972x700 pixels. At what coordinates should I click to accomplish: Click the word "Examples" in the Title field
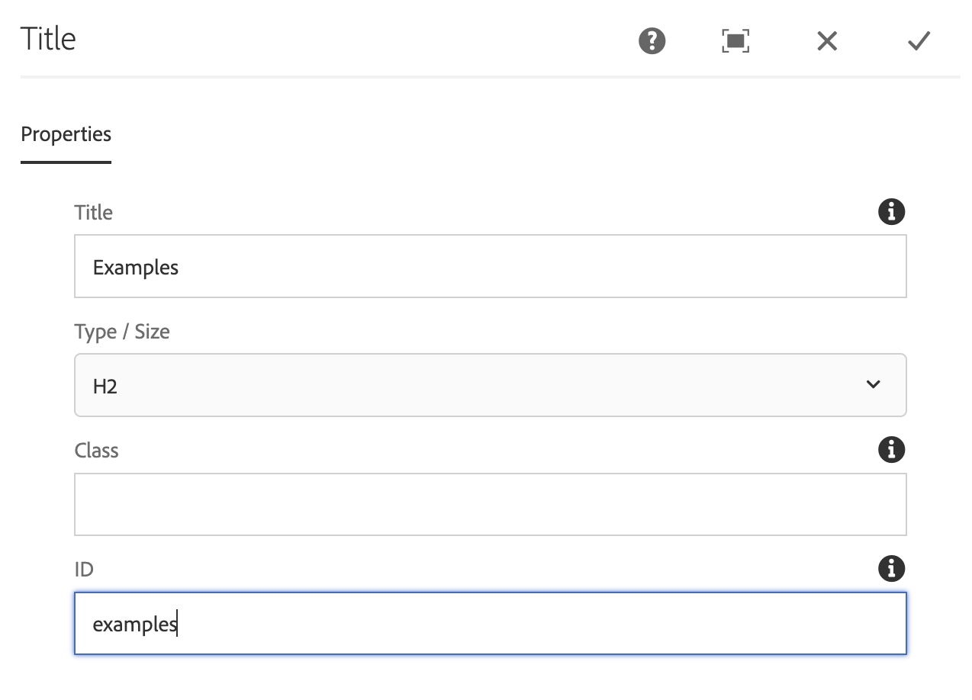coord(136,268)
